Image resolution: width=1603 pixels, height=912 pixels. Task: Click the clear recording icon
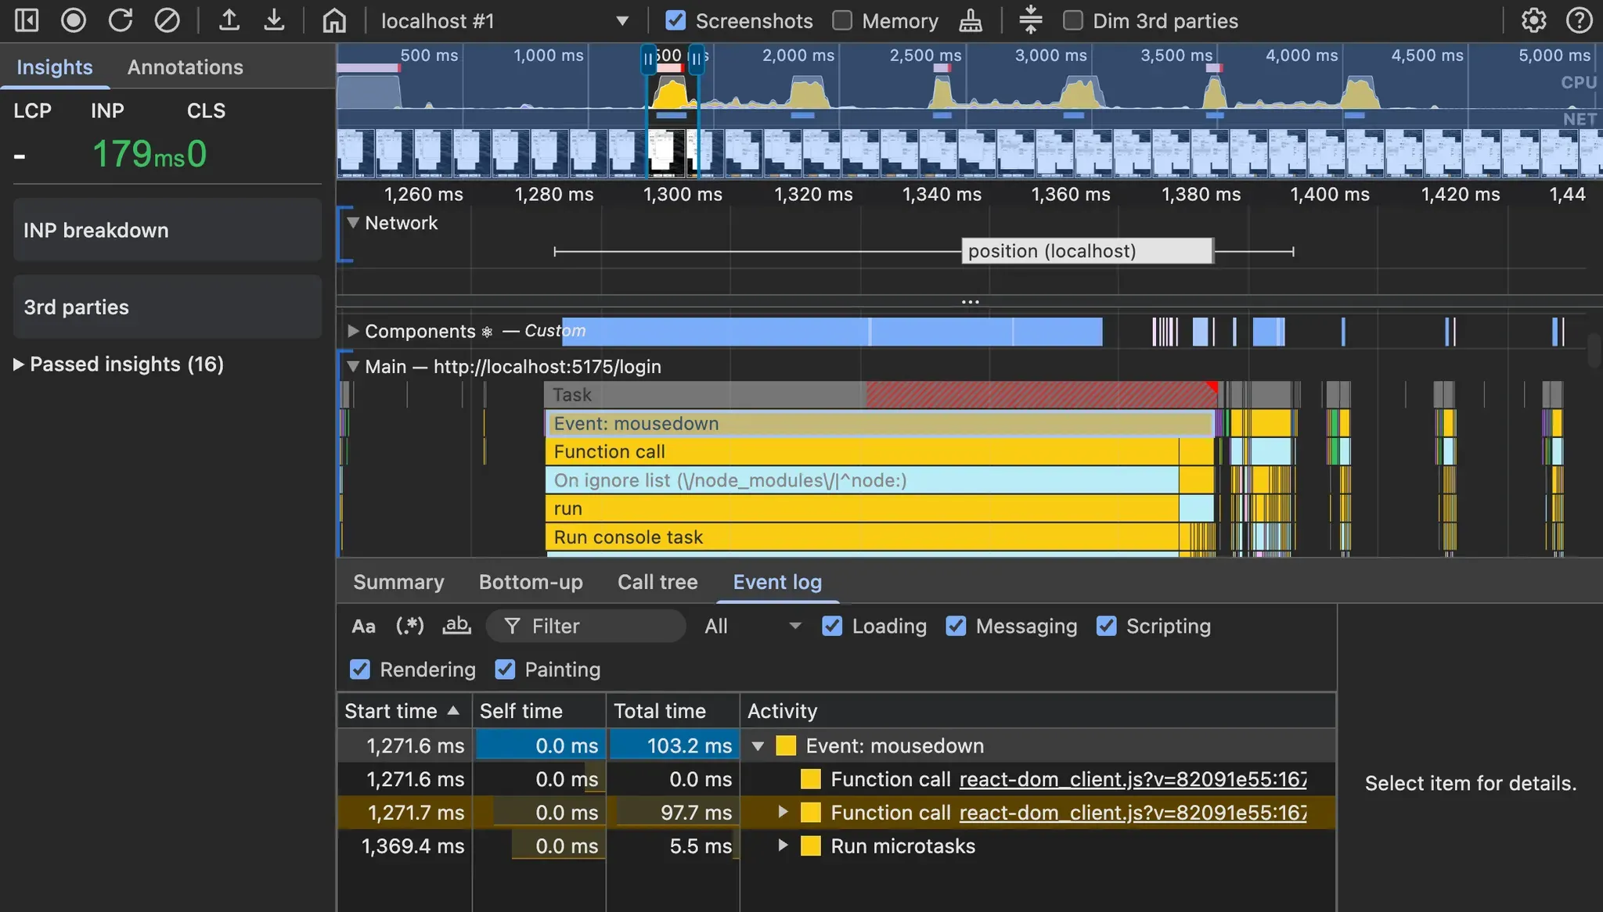(x=167, y=20)
